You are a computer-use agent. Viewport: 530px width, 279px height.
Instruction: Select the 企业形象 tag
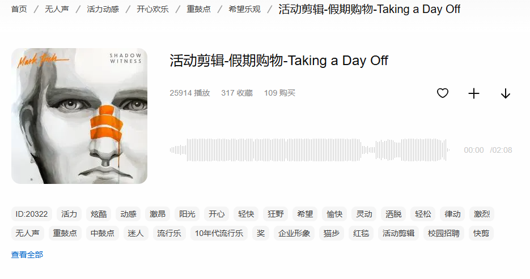[294, 234]
